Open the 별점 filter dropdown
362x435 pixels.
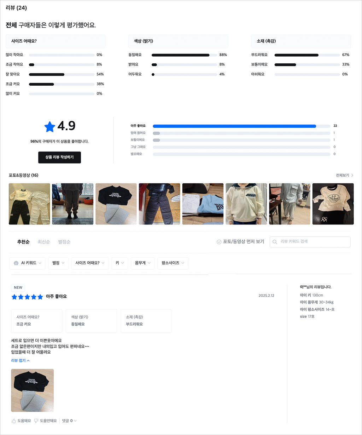[58, 263]
